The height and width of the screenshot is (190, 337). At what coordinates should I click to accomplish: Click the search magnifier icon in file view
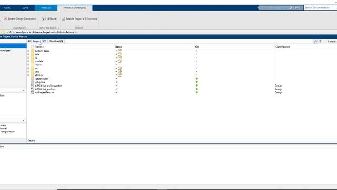[x=315, y=41]
